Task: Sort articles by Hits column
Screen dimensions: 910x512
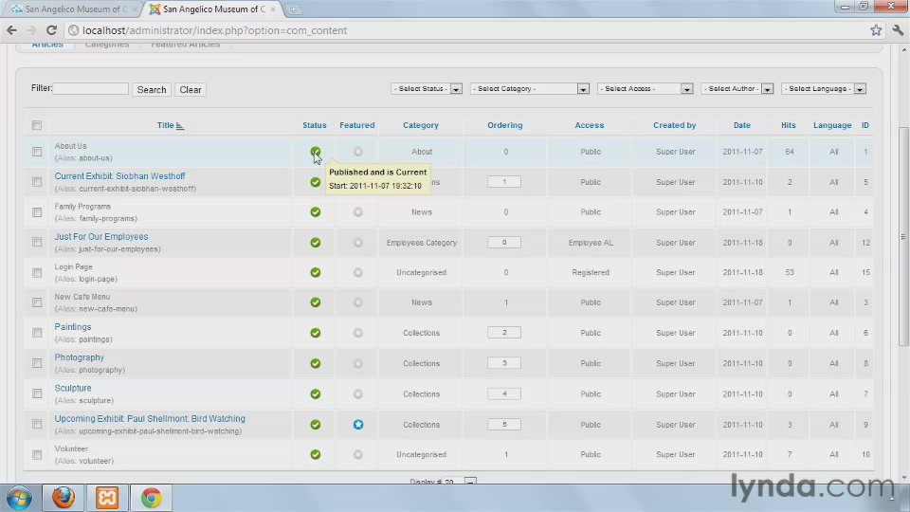Action: click(788, 125)
